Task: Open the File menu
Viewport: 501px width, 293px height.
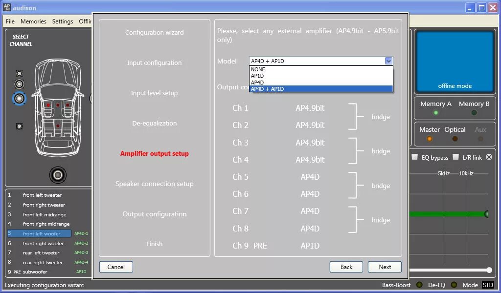Action: 10,21
